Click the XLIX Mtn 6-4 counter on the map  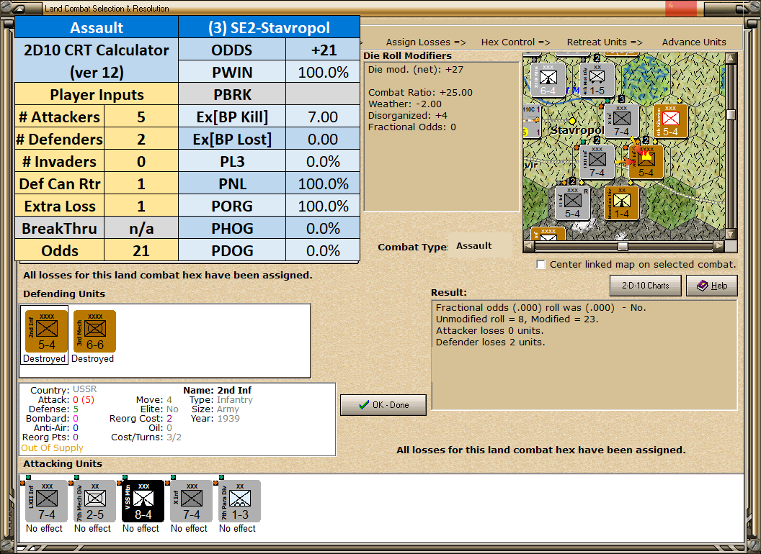pos(548,79)
